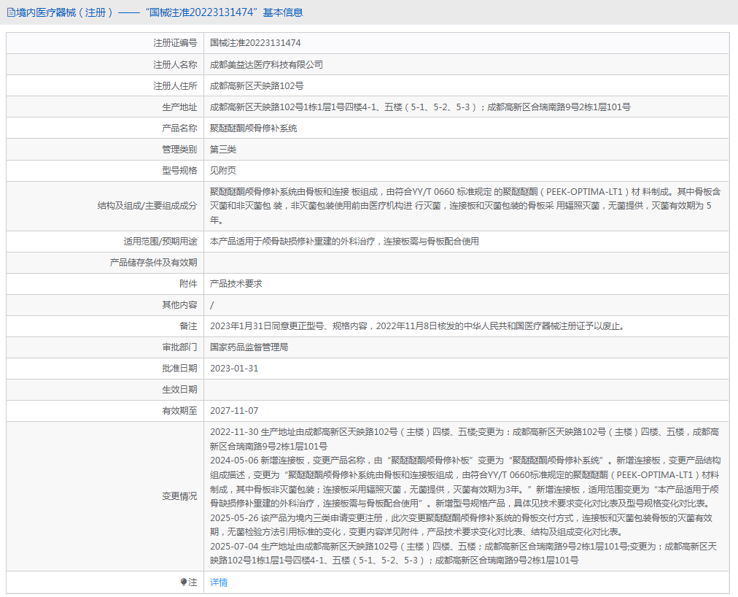This screenshot has width=738, height=597.
Task: Click the 生产地址 label
Action: pyautogui.click(x=179, y=107)
